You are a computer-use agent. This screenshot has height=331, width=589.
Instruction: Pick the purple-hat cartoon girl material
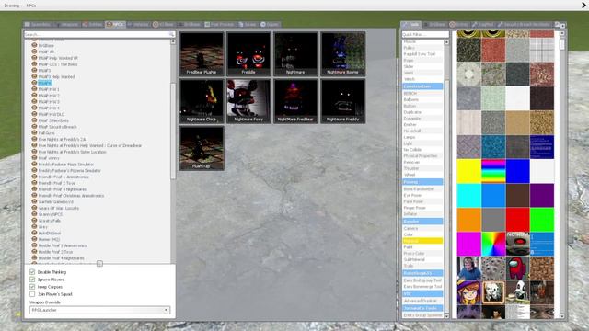468,292
